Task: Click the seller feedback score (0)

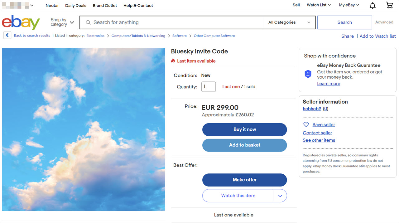Action: [x=325, y=109]
